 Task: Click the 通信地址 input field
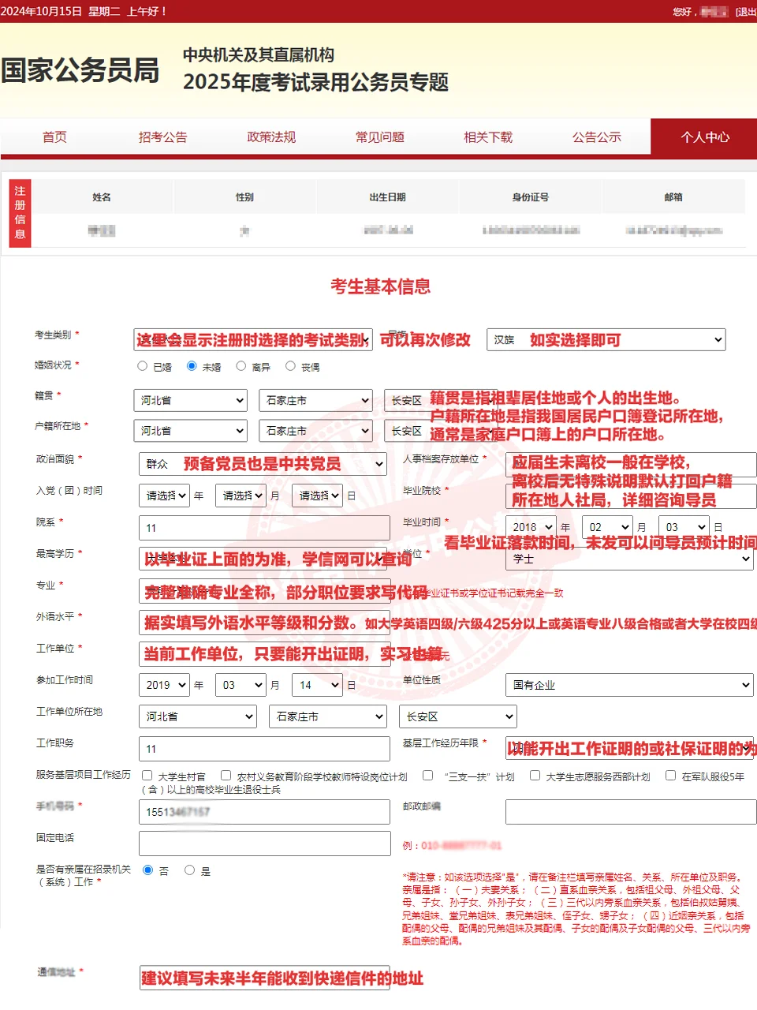point(264,978)
